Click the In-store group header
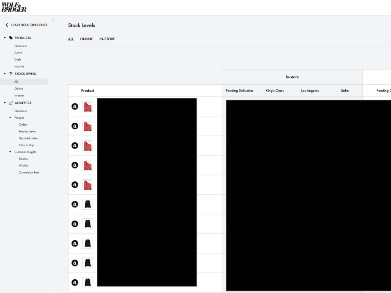This screenshot has width=391, height=293. (x=292, y=77)
